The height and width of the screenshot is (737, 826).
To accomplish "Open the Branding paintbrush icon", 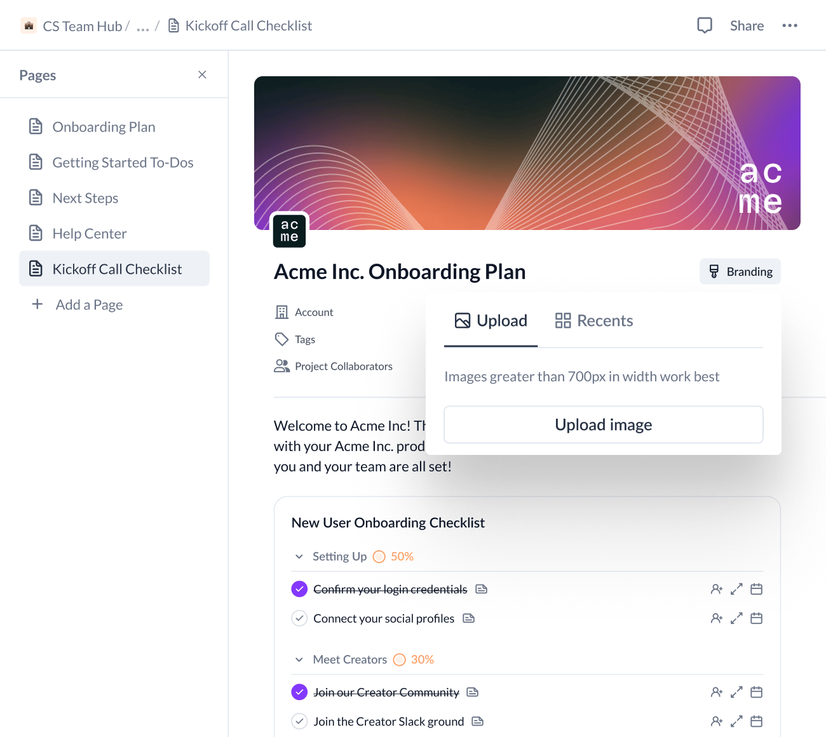I will tap(714, 271).
